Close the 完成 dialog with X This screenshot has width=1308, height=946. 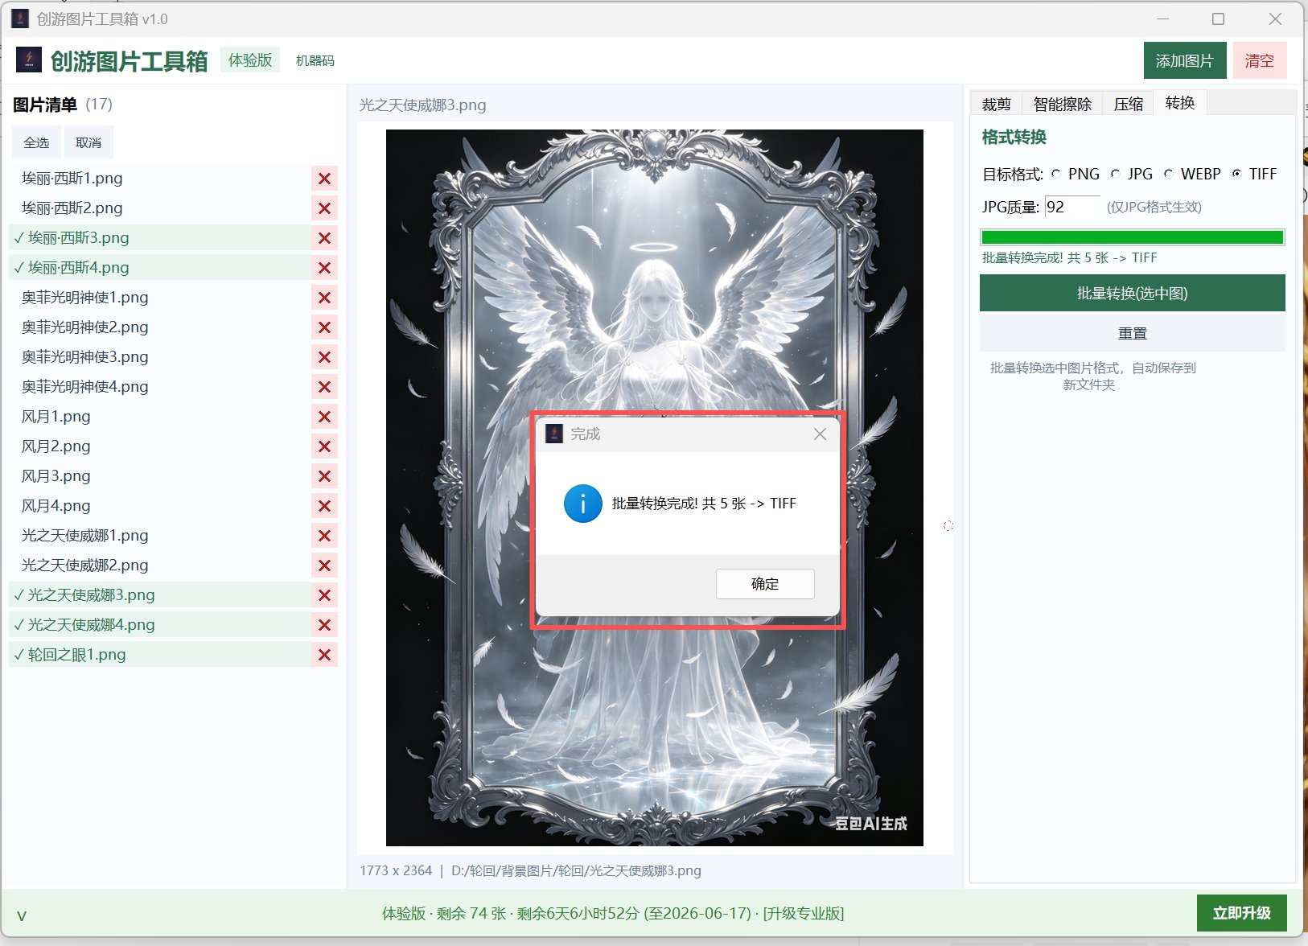(x=820, y=434)
